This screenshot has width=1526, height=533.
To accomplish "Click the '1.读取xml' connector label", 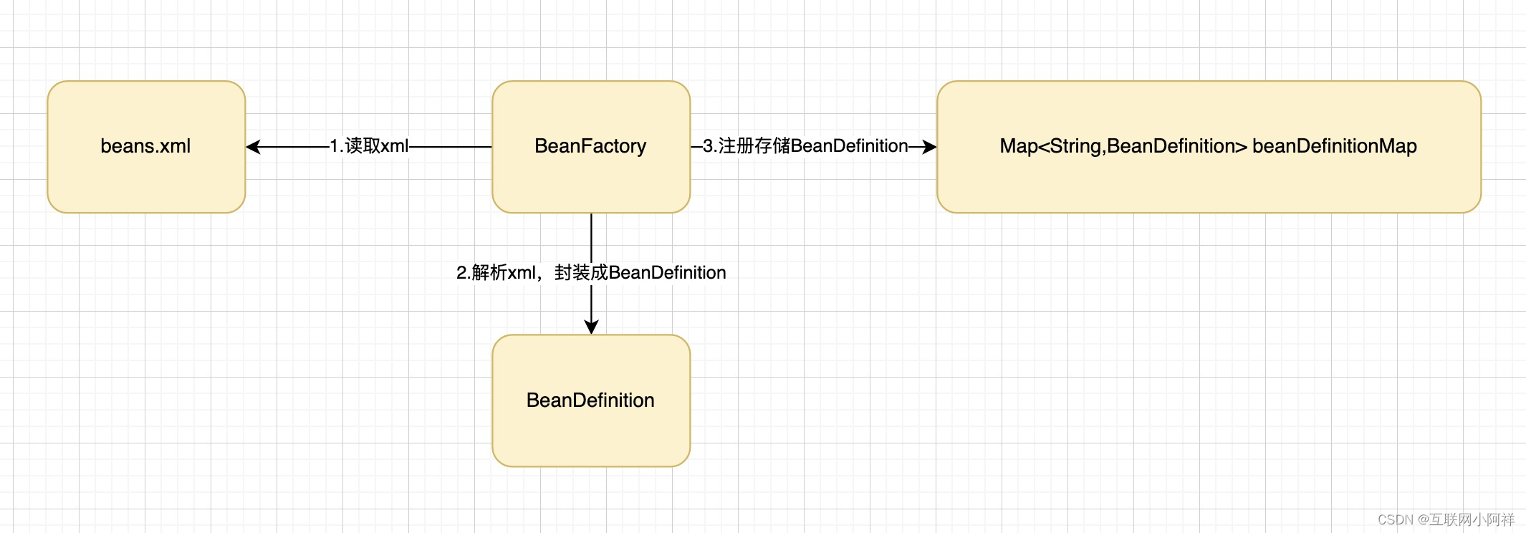I will click(x=369, y=146).
